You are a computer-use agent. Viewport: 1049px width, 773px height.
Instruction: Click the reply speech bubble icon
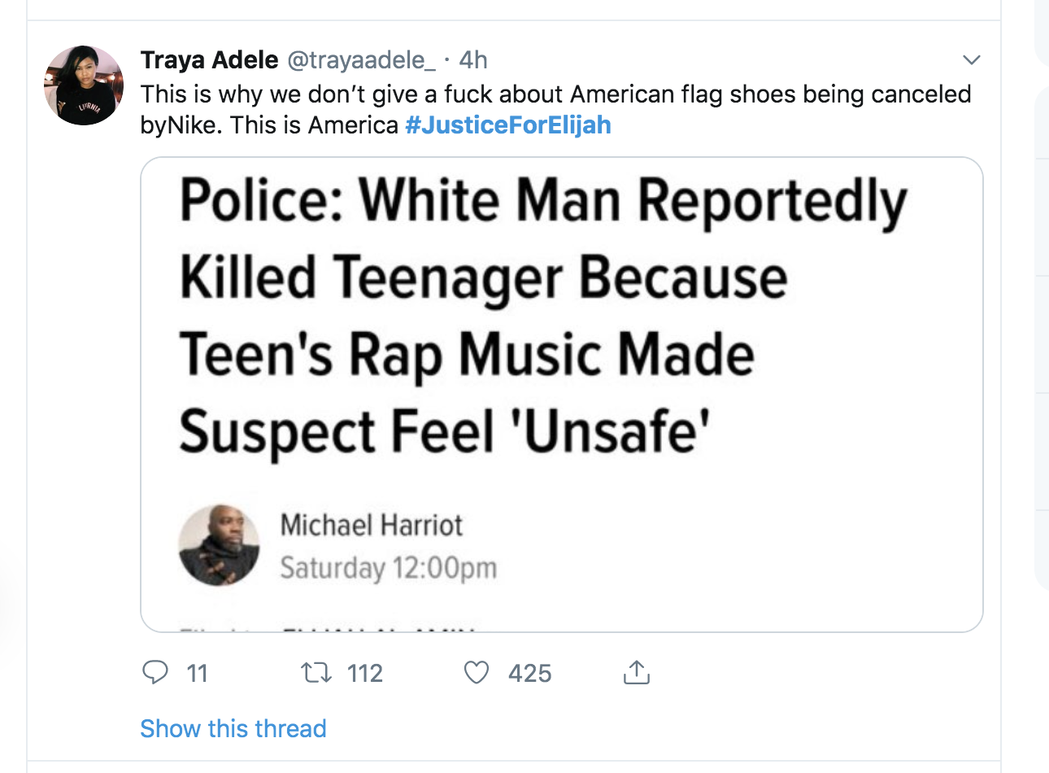155,673
